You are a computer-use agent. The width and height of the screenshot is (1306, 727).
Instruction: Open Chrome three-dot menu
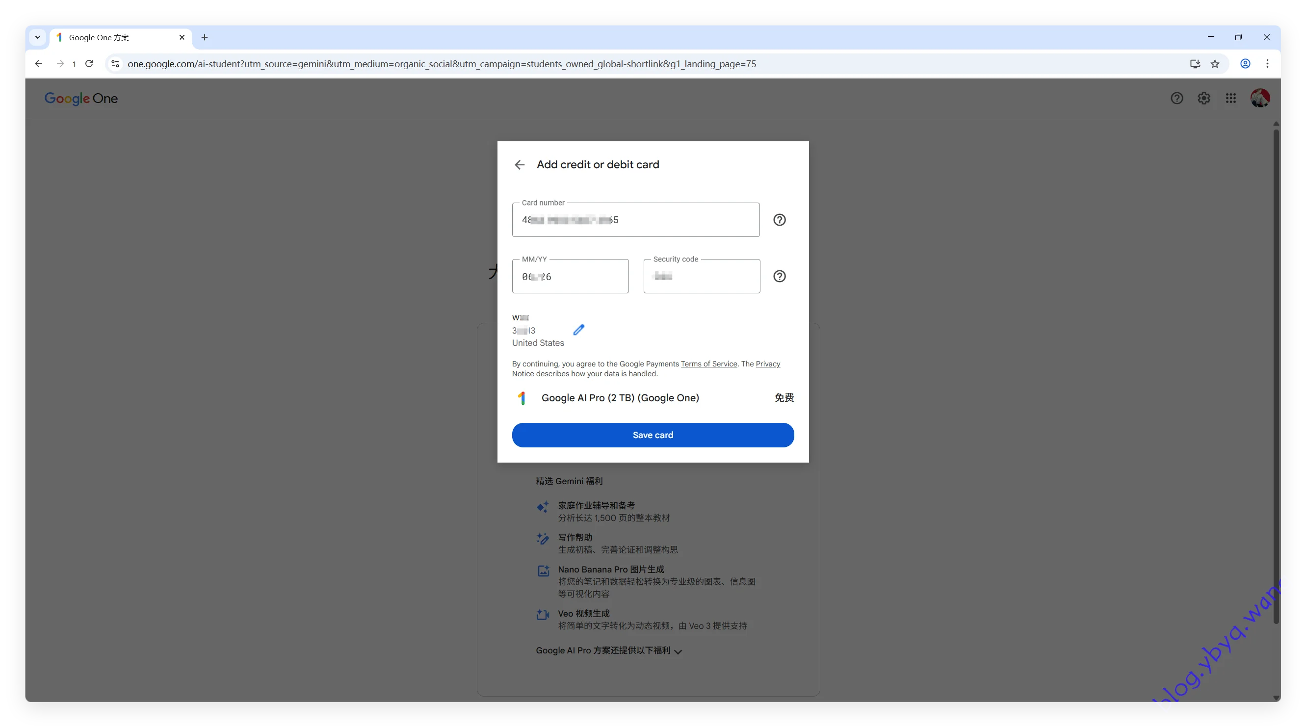[x=1267, y=64]
